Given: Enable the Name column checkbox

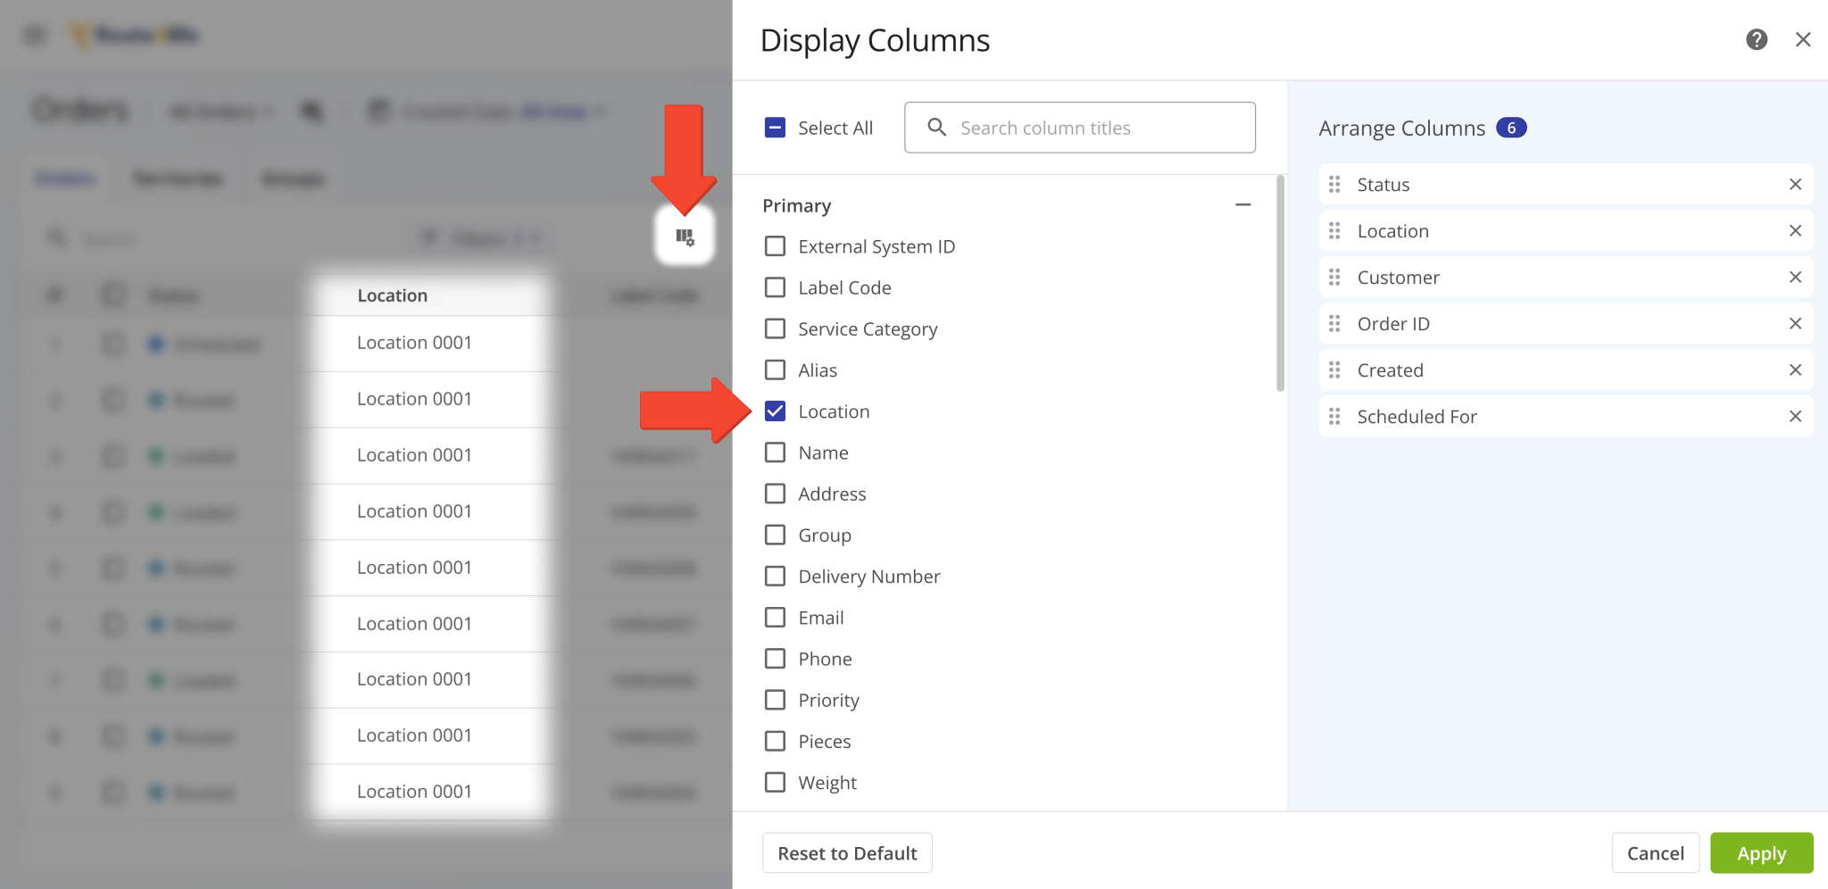Looking at the screenshot, I should (775, 453).
